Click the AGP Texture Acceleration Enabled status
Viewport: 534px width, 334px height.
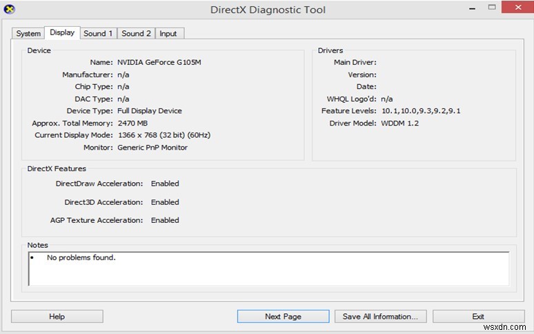[165, 220]
